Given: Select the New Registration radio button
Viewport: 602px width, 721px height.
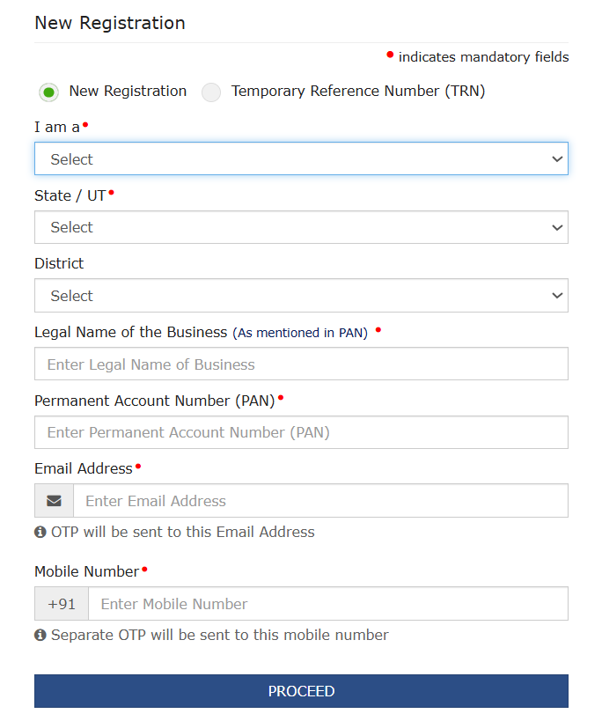Looking at the screenshot, I should 48,92.
